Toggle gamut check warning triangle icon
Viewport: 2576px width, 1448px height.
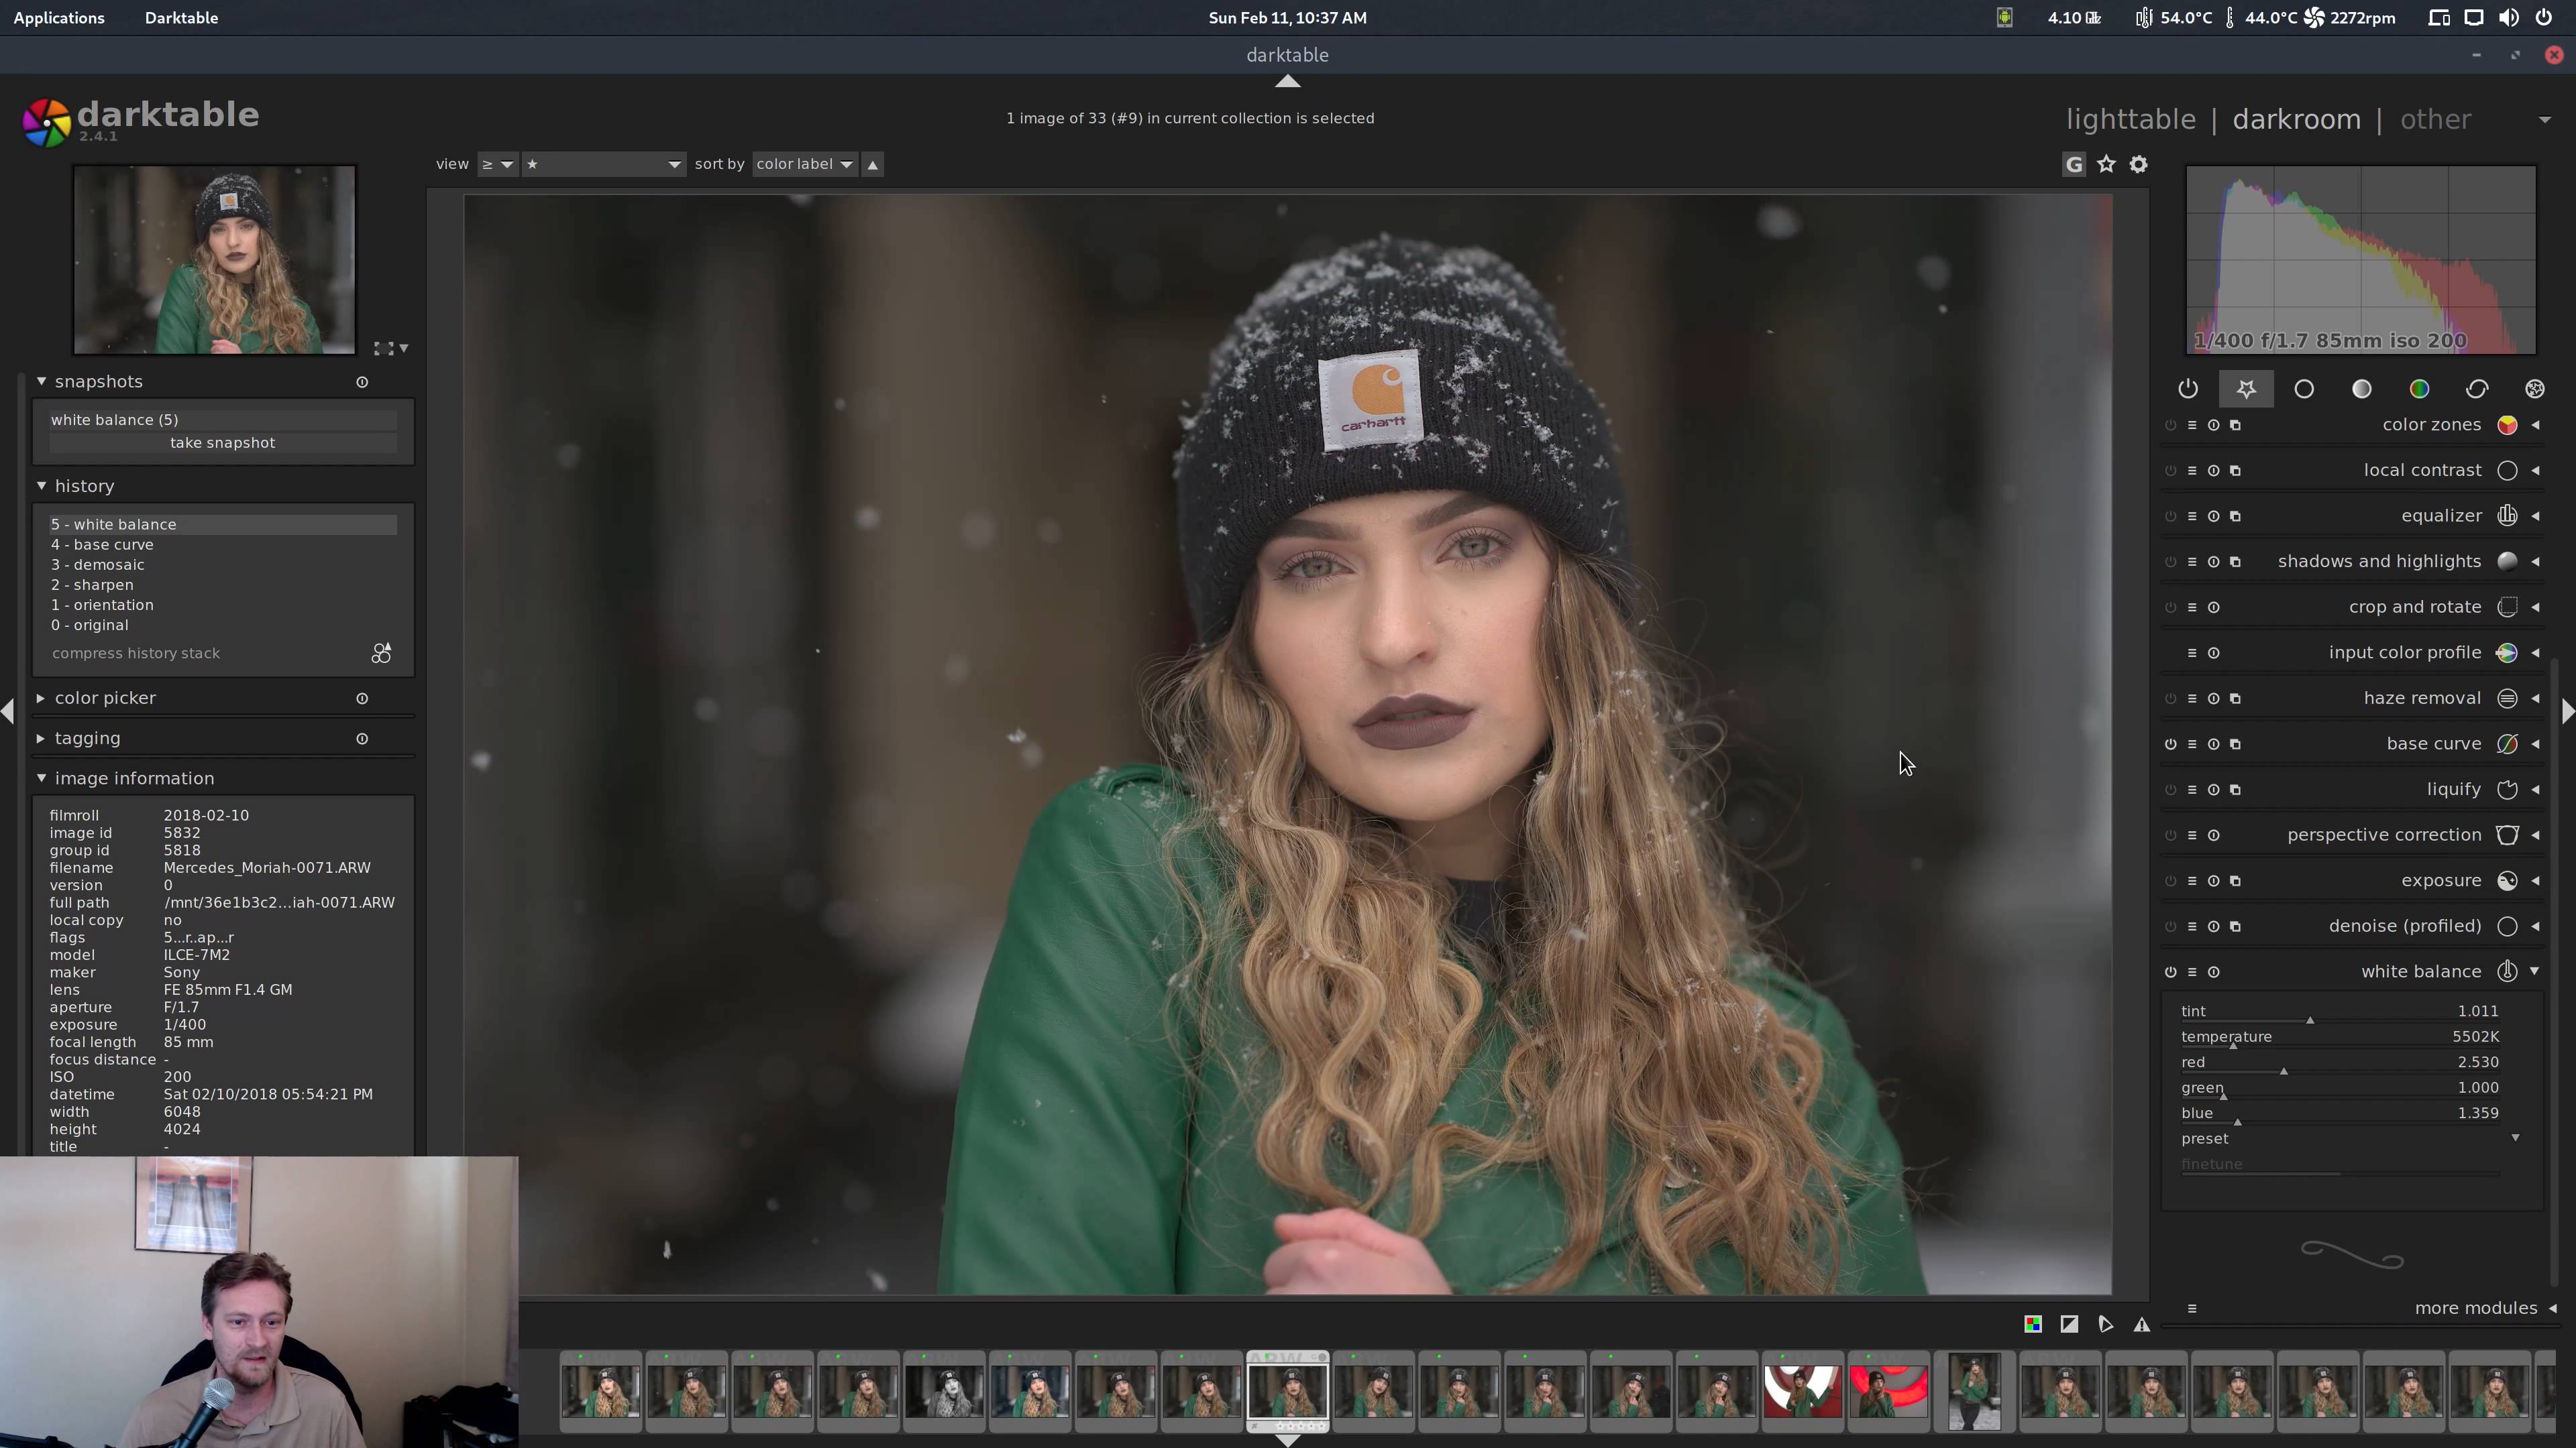[x=2141, y=1324]
